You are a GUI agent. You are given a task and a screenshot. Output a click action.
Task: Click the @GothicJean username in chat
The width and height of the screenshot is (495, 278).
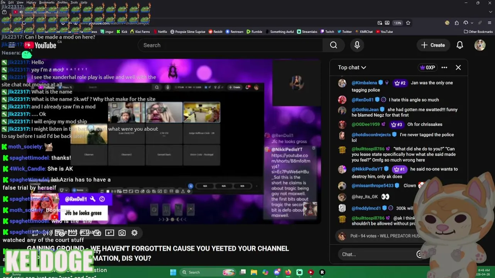(365, 110)
